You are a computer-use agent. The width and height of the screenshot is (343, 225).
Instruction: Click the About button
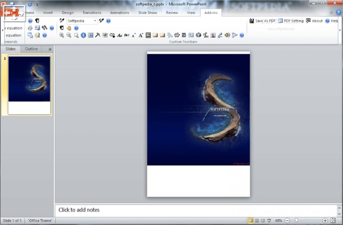pyautogui.click(x=314, y=21)
